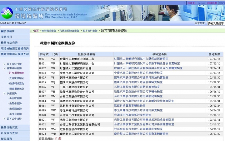The image size is (225, 141).
Task: Open 檢測方法查詢 sidebar menu
Action: pos(15,43)
